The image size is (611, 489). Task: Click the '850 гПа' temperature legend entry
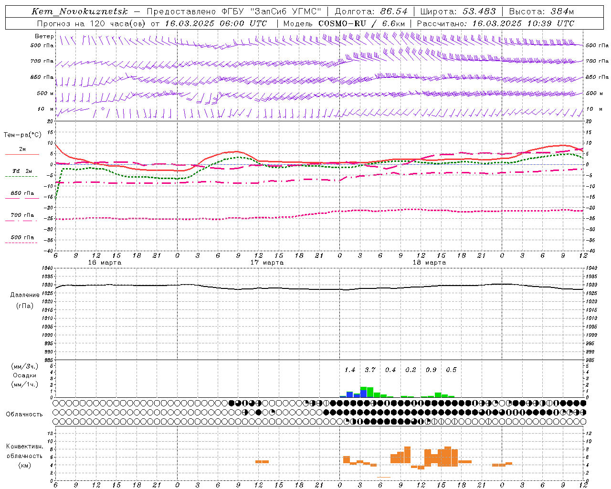pyautogui.click(x=22, y=193)
